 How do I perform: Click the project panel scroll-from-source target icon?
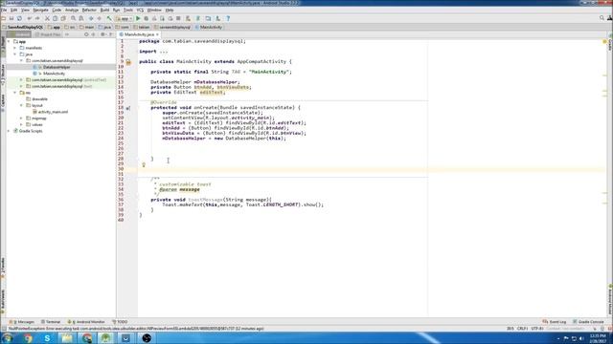86,34
